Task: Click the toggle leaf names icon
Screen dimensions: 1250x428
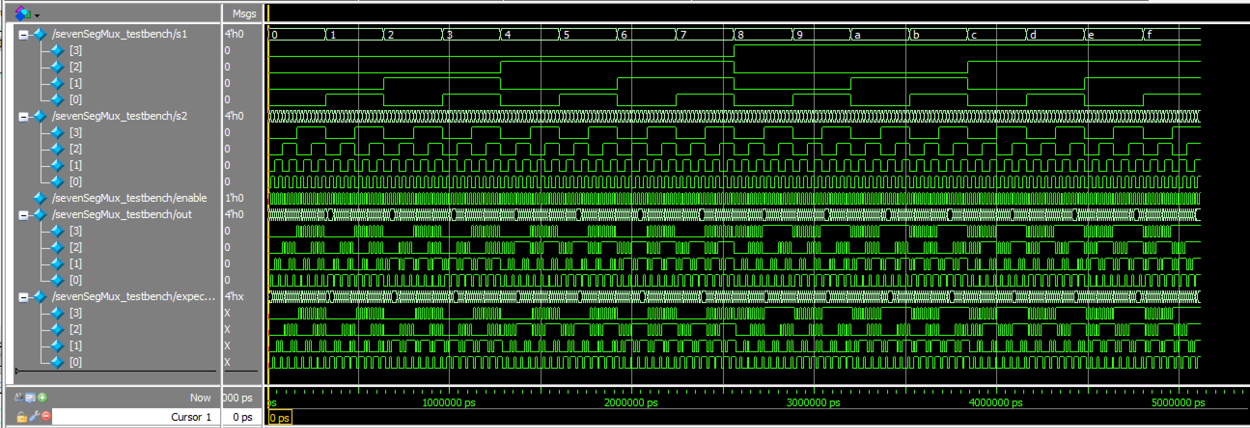Action: pos(19,398)
